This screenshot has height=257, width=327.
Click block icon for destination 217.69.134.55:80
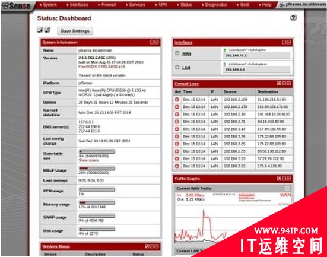click(x=177, y=129)
